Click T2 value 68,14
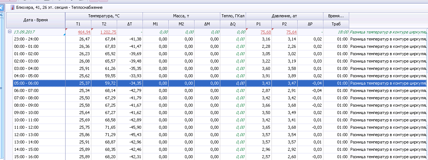Screen dimensions: 428x160 (110, 91)
